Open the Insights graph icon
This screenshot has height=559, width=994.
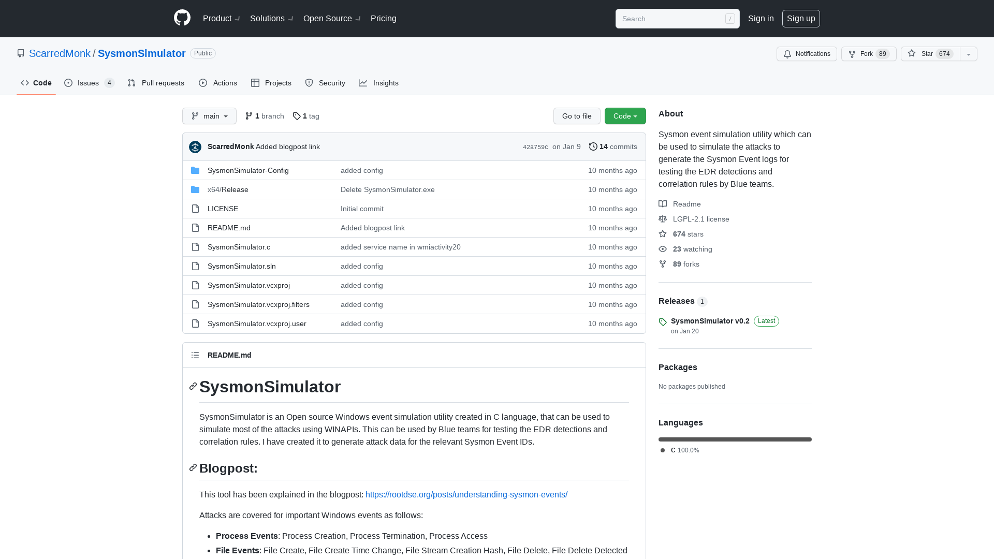pos(364,83)
